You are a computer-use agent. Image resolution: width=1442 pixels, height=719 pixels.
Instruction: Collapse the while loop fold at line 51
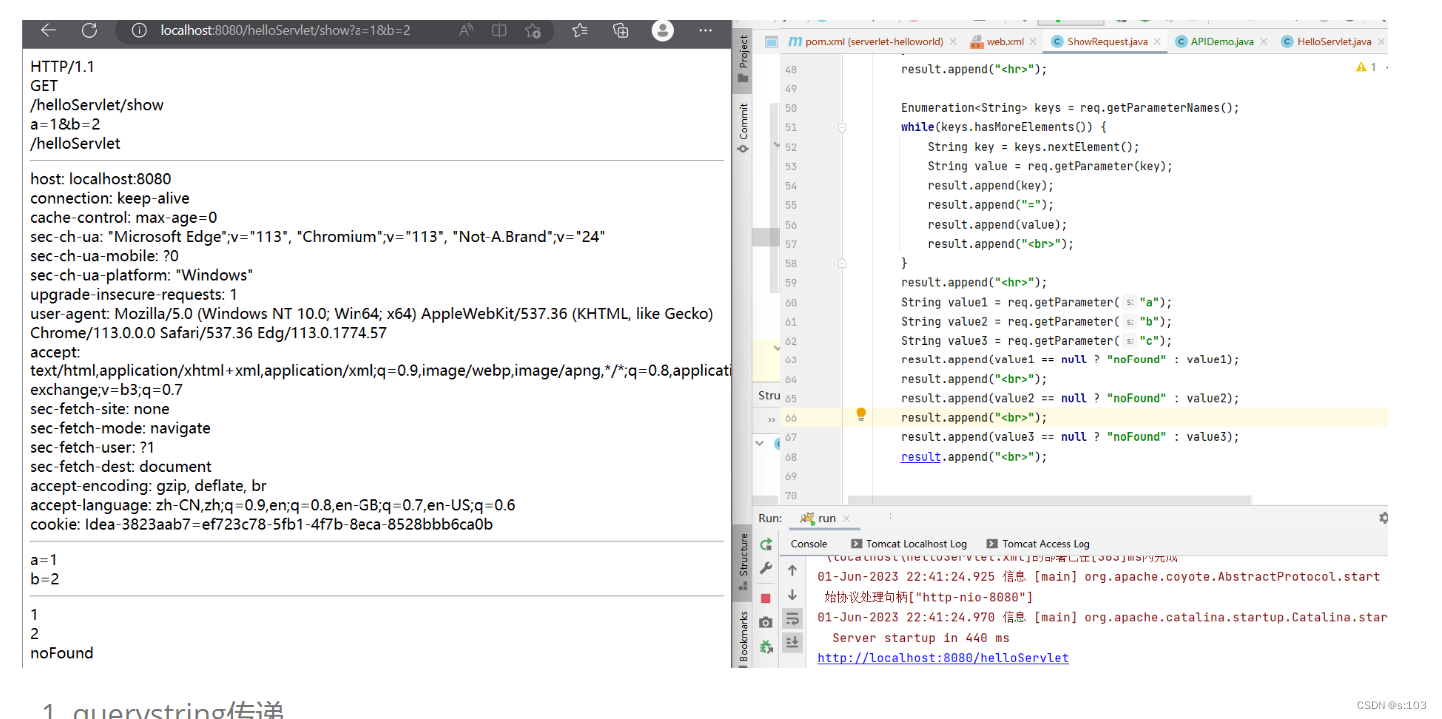click(842, 127)
